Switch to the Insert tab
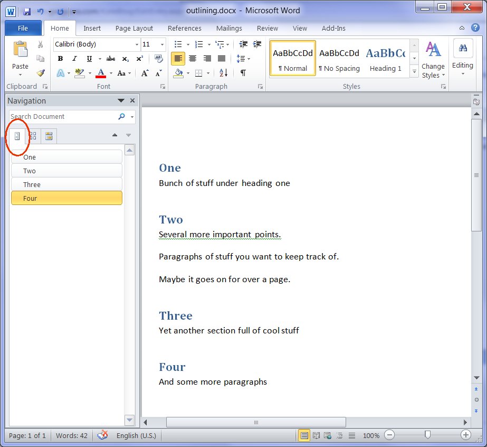Image resolution: width=487 pixels, height=447 pixels. (92, 28)
